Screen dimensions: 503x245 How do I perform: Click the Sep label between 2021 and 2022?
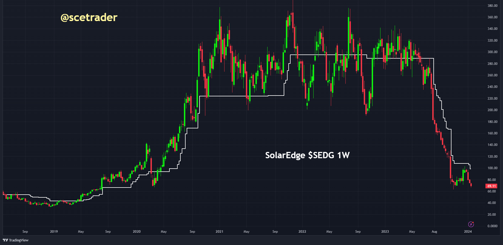(x=275, y=231)
